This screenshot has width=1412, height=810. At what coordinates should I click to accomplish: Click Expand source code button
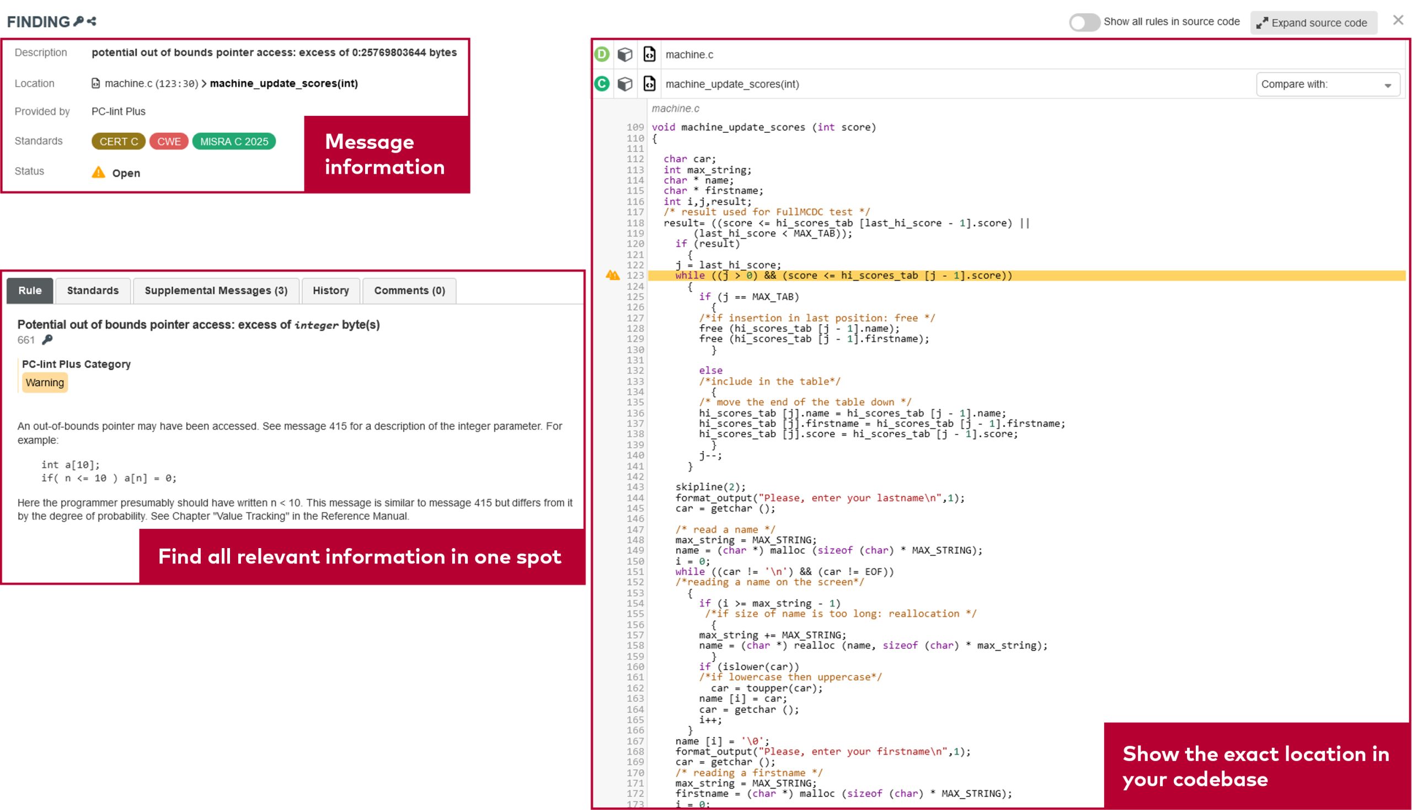1313,23
